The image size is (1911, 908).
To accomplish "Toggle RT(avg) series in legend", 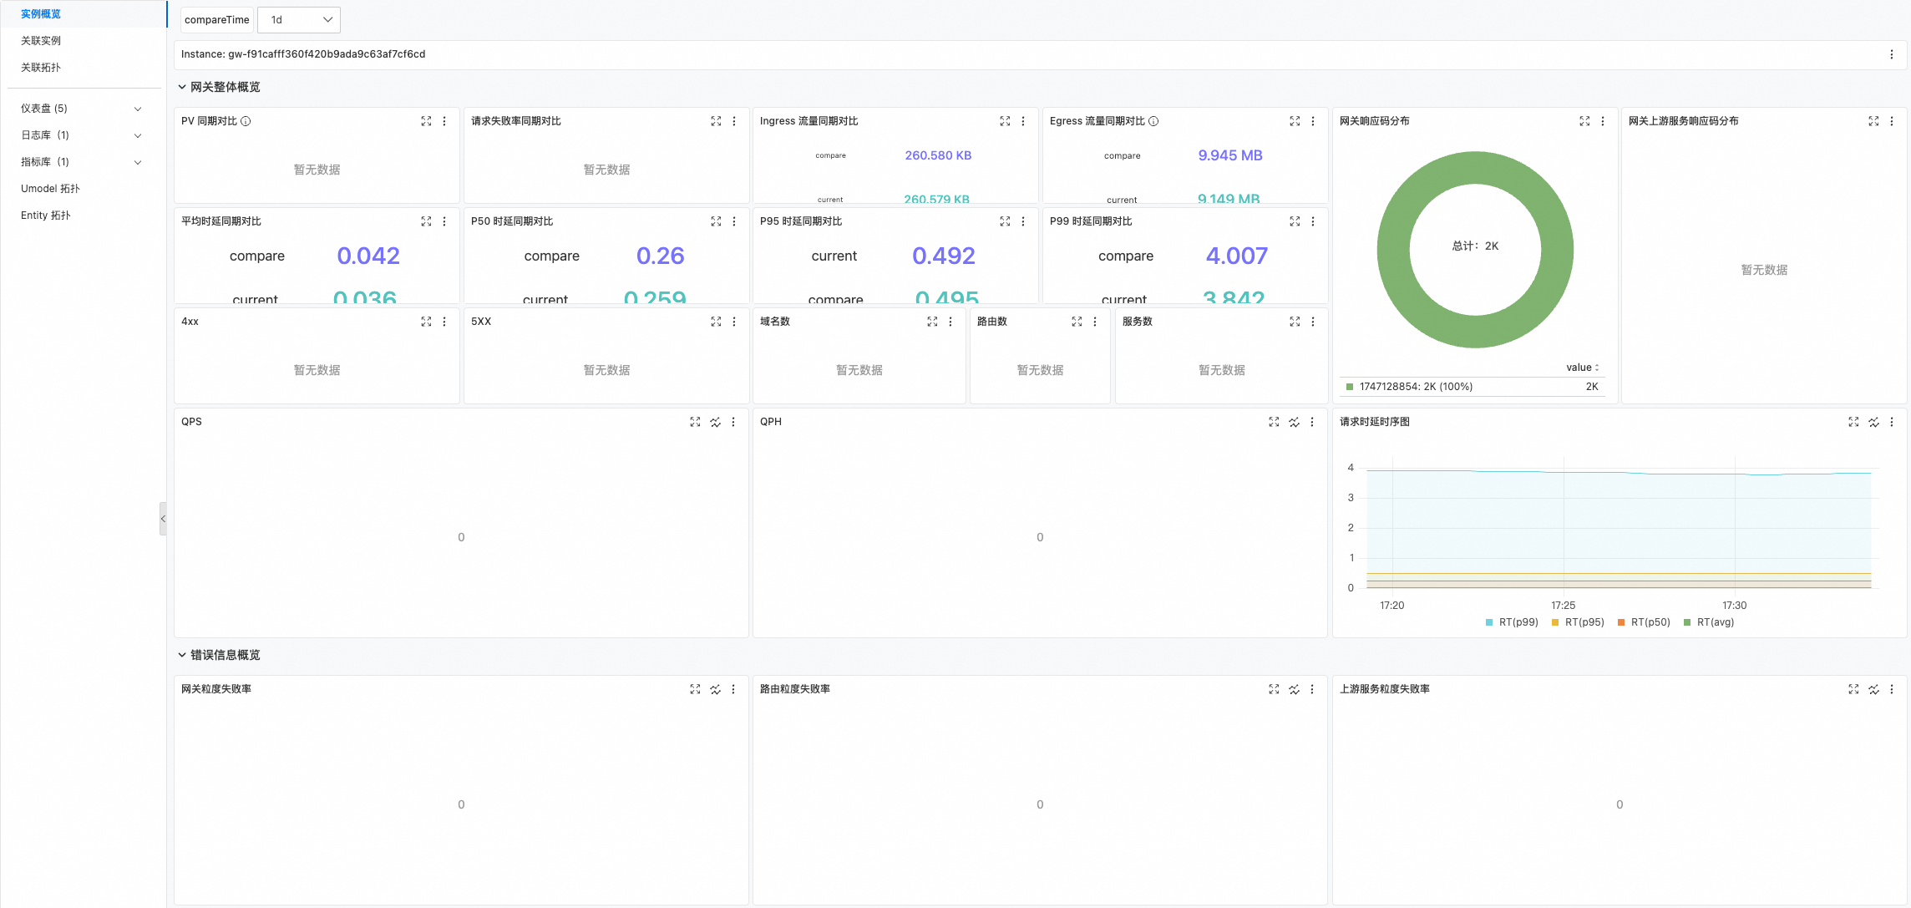I will pyautogui.click(x=1709, y=622).
